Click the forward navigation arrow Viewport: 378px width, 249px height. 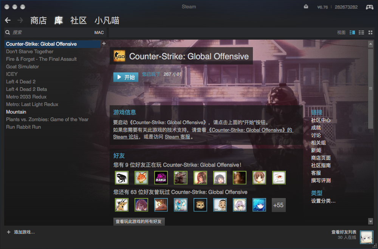click(x=20, y=20)
